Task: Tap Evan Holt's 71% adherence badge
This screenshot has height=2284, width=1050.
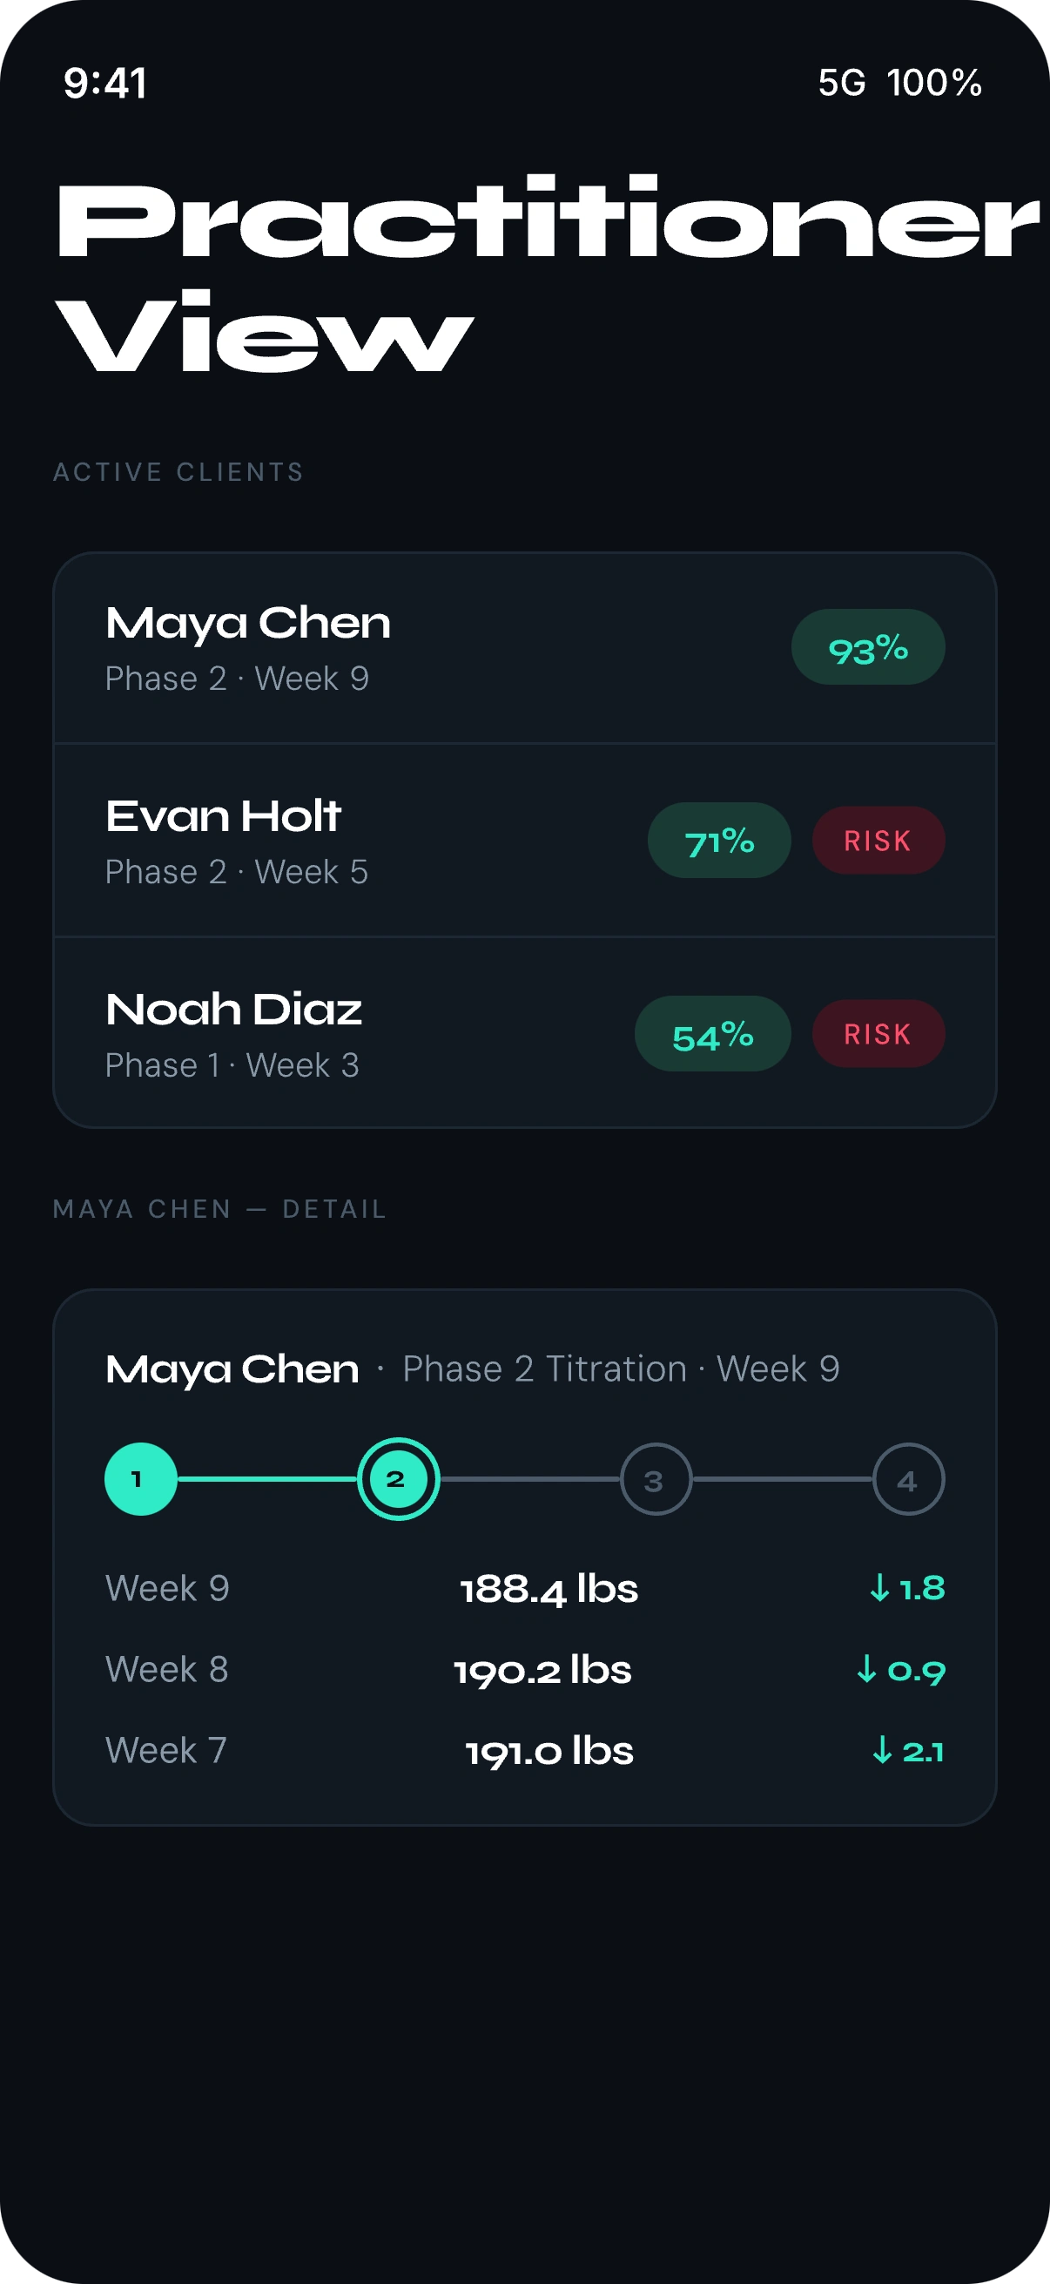Action: pos(718,841)
